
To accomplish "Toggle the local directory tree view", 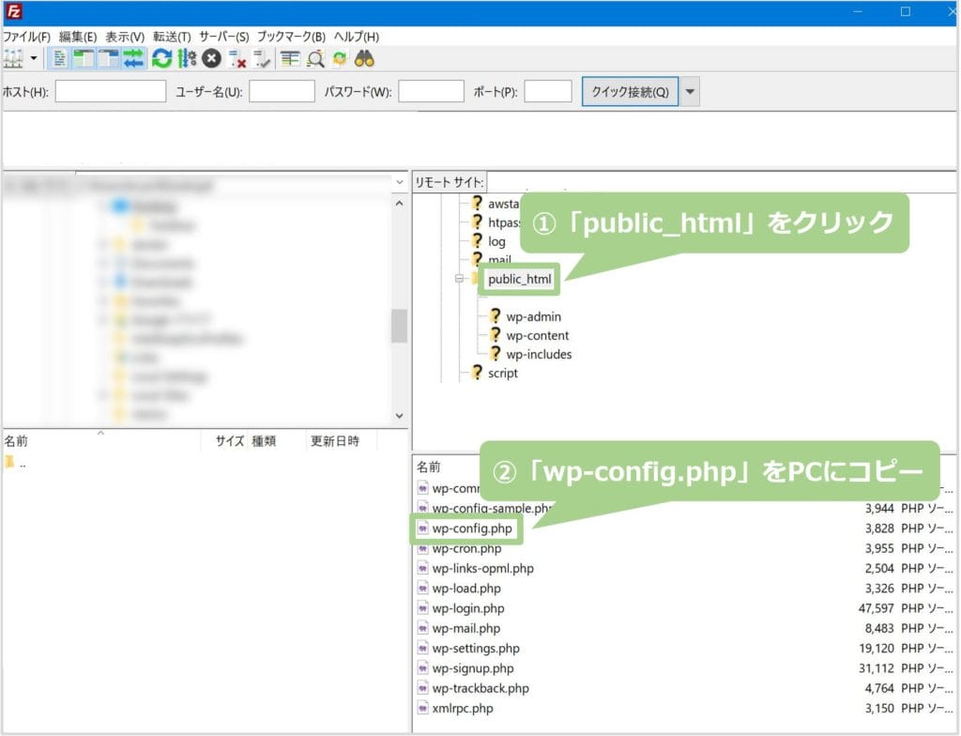I will pyautogui.click(x=83, y=58).
